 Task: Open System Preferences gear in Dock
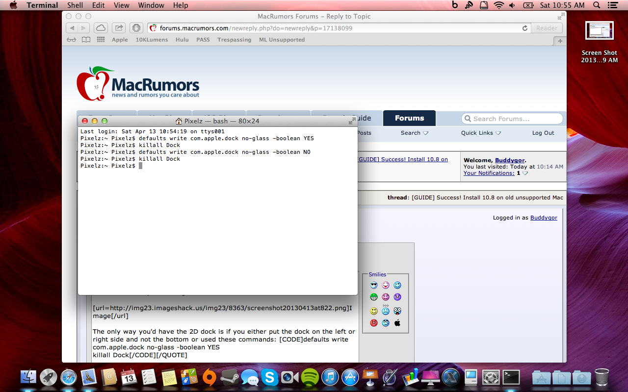(491, 377)
